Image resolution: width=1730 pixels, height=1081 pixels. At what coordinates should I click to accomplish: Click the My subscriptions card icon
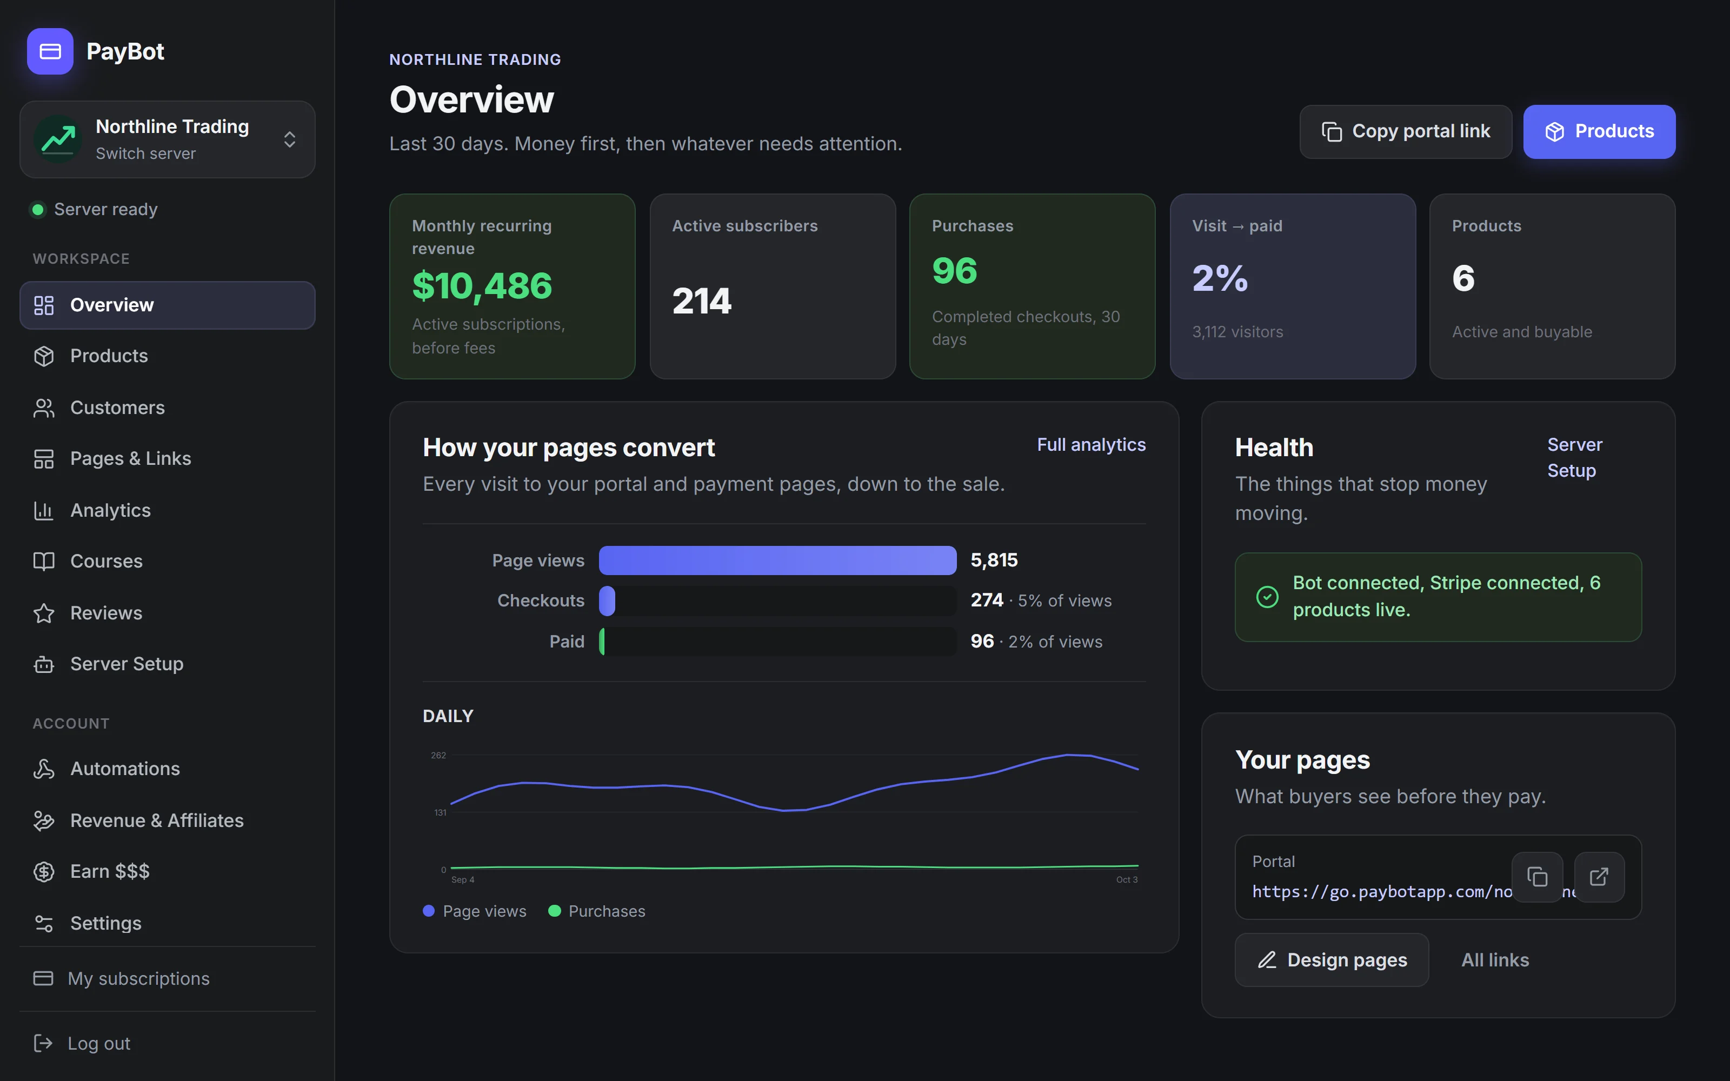pyautogui.click(x=43, y=978)
